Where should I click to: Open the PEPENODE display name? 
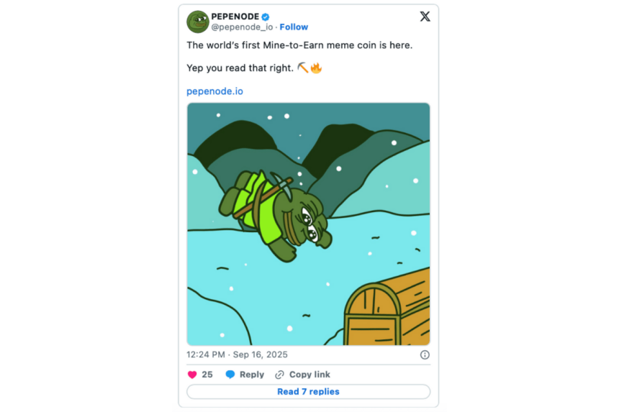tap(235, 17)
